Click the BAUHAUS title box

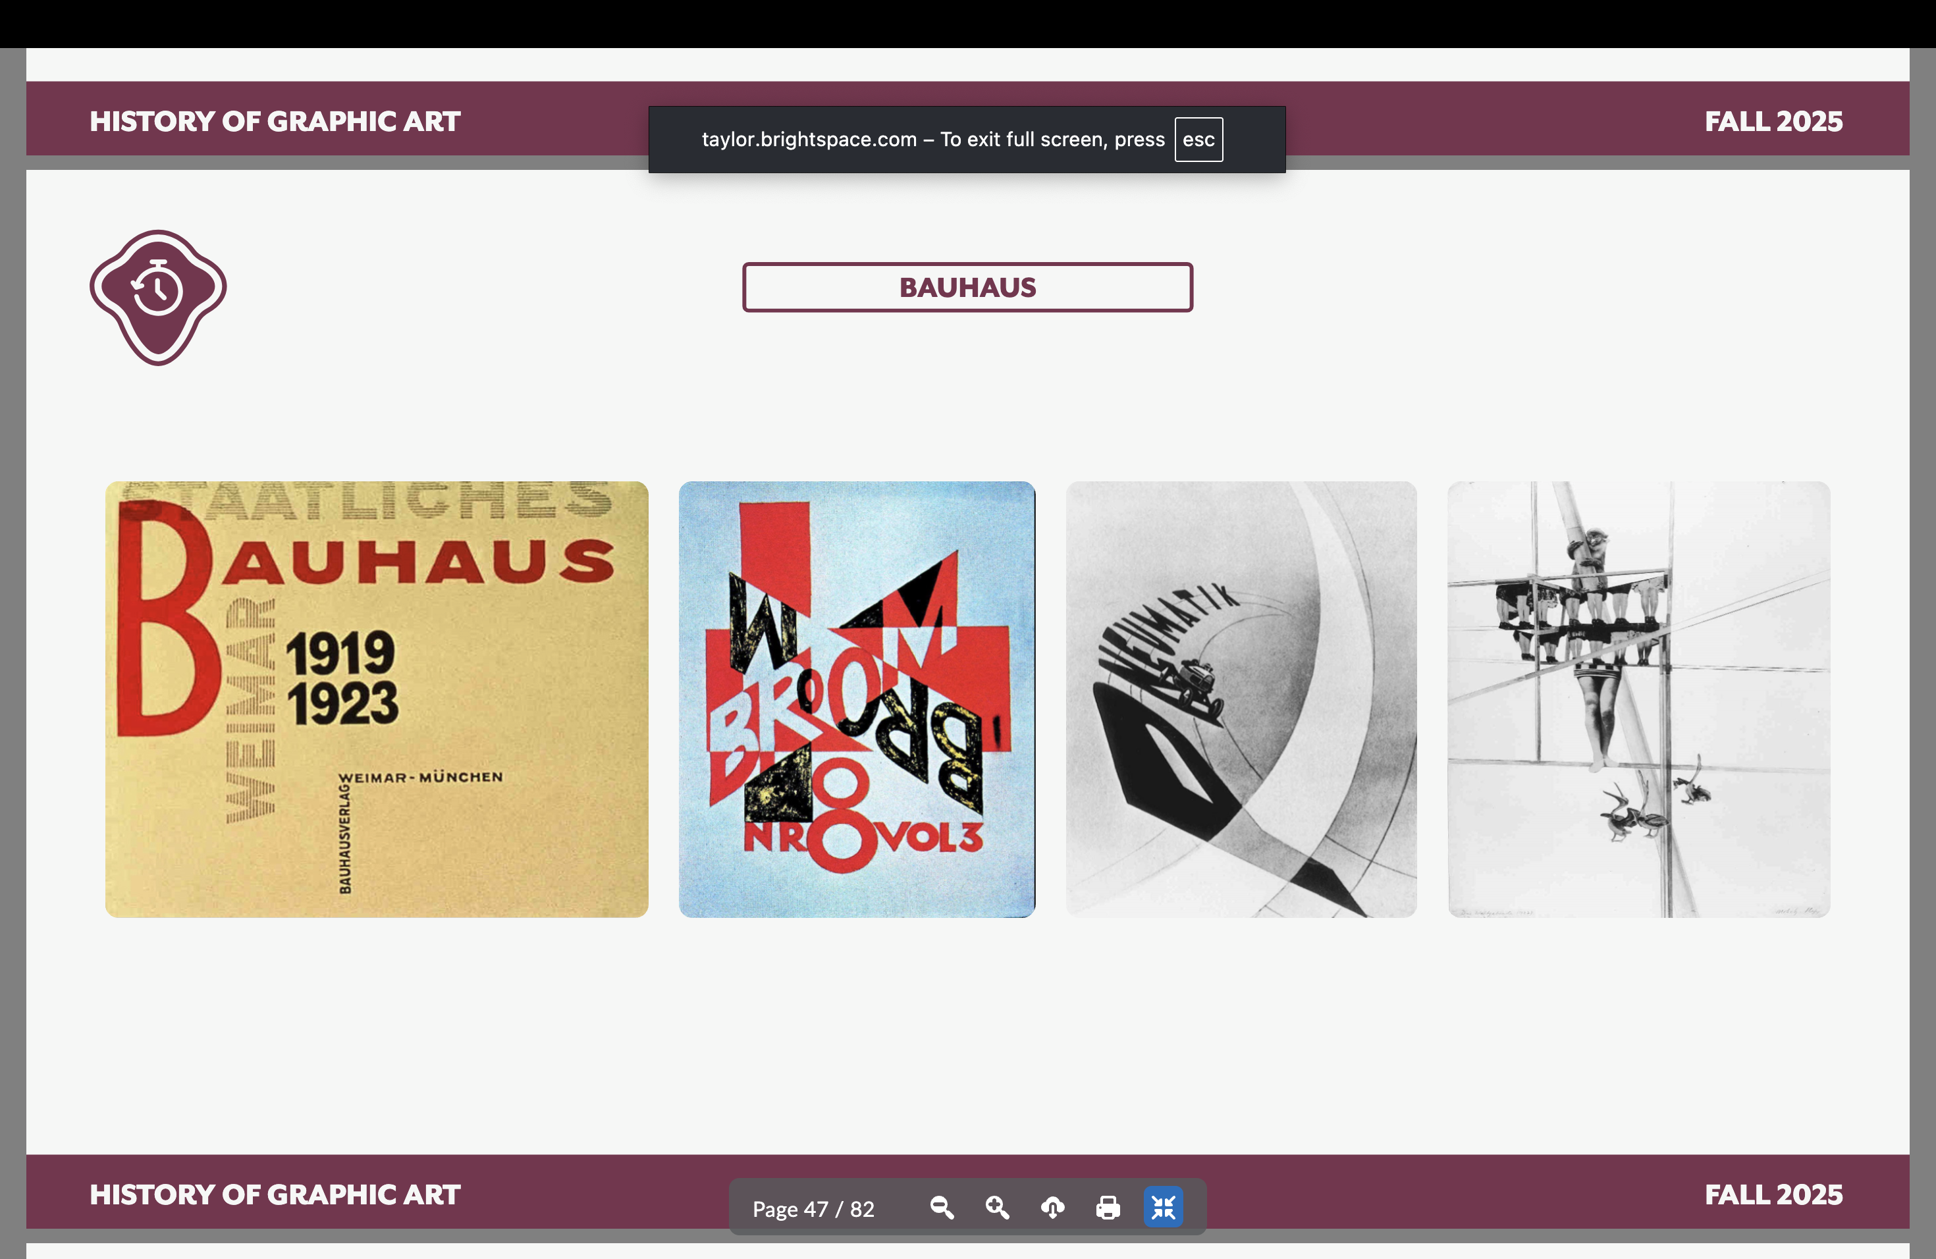tap(967, 287)
